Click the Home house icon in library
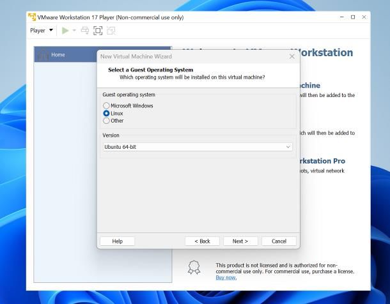390x304 pixels. pyautogui.click(x=43, y=55)
